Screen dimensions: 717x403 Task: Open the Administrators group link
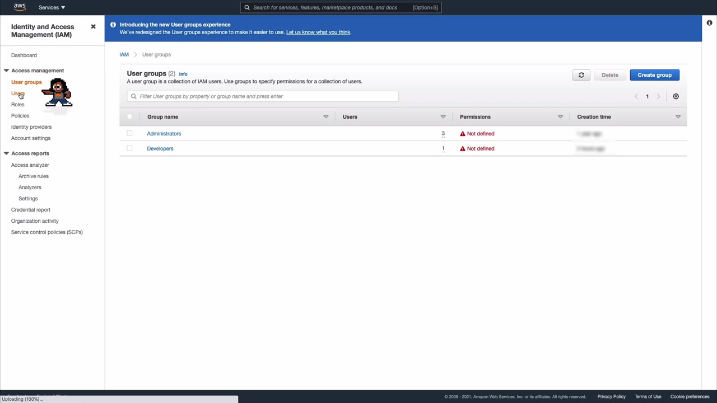[164, 134]
